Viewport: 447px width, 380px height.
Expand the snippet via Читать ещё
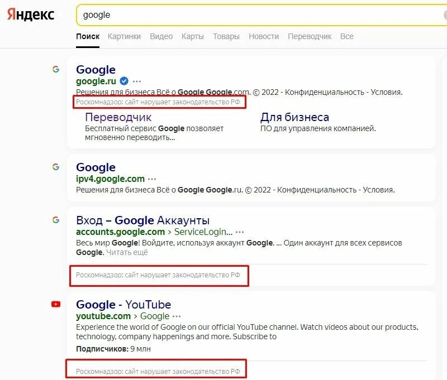pos(127,252)
